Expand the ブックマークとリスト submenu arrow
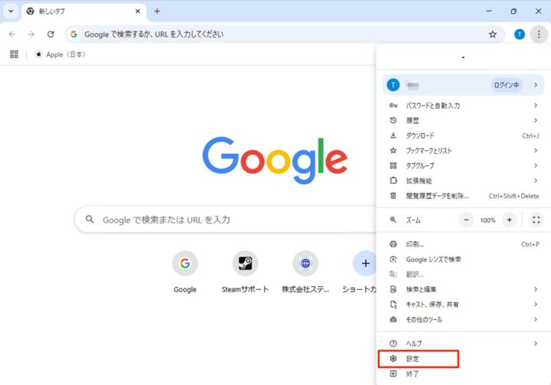The height and width of the screenshot is (385, 551). 536,151
